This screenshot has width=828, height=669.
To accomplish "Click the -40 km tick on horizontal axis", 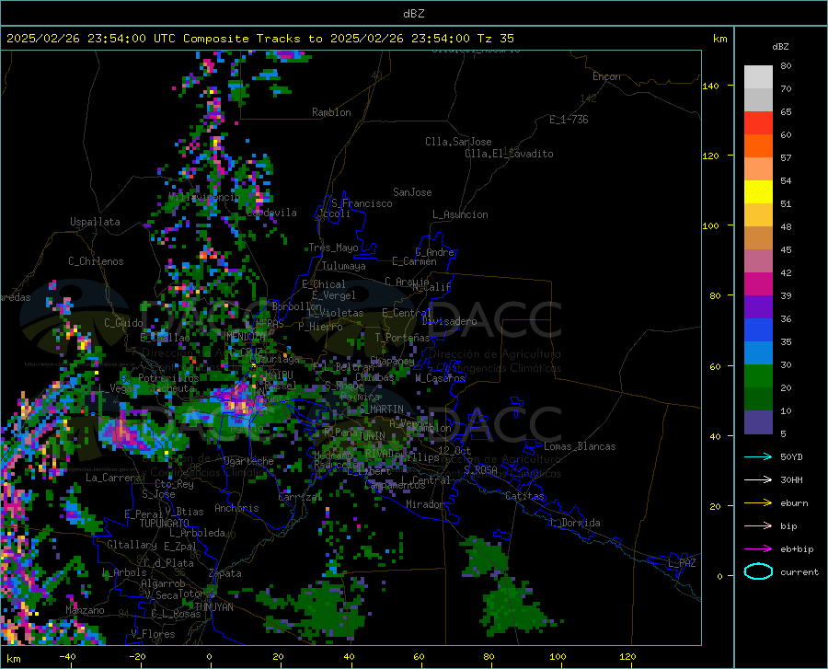I will click(x=67, y=657).
